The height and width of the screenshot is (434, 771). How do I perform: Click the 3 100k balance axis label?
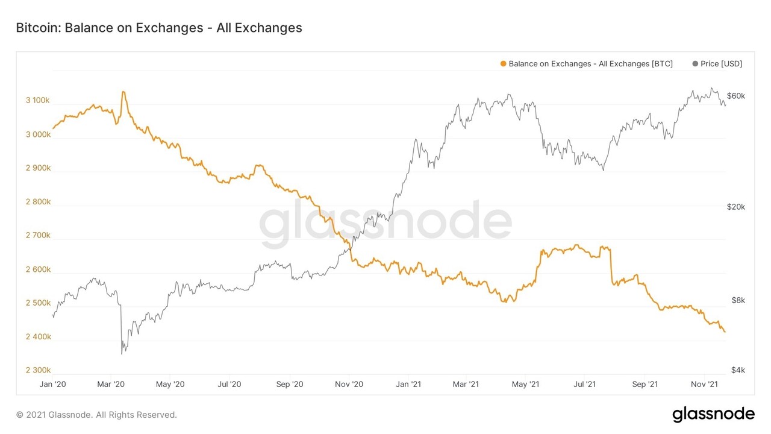(38, 101)
